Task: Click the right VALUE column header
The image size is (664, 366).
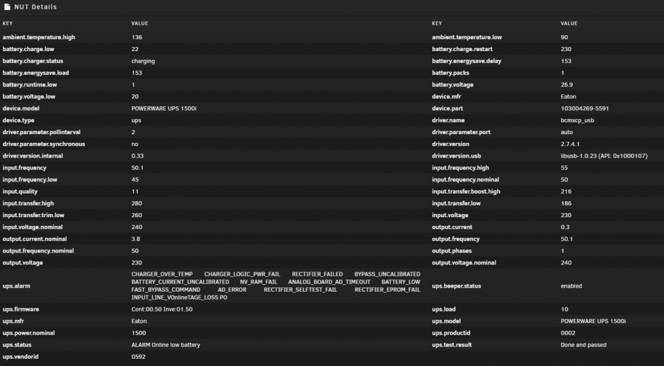Action: point(569,23)
